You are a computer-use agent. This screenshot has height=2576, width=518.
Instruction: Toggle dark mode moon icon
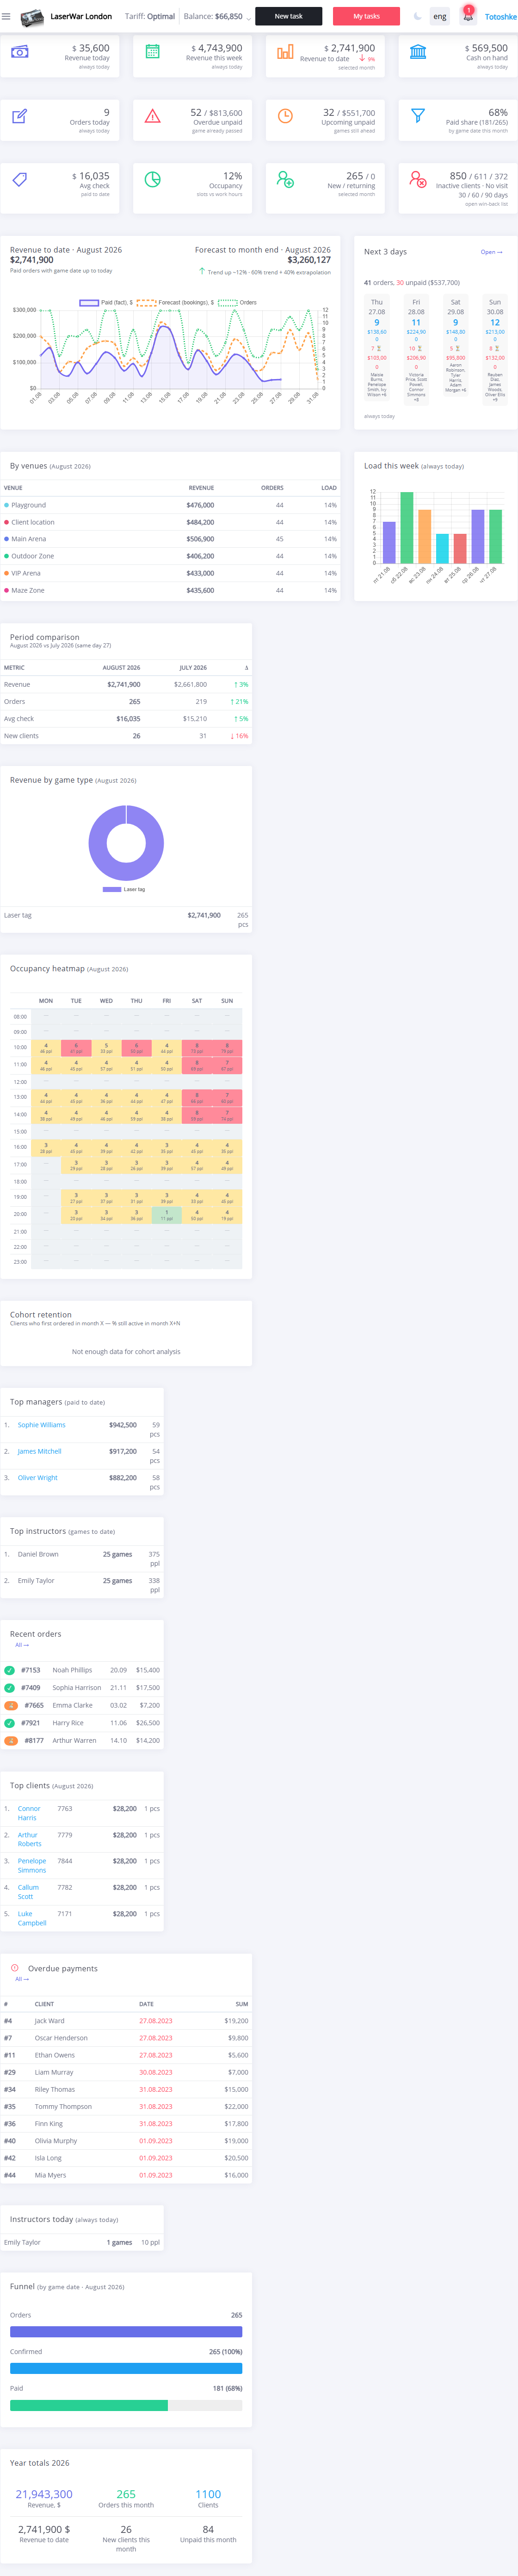(417, 16)
